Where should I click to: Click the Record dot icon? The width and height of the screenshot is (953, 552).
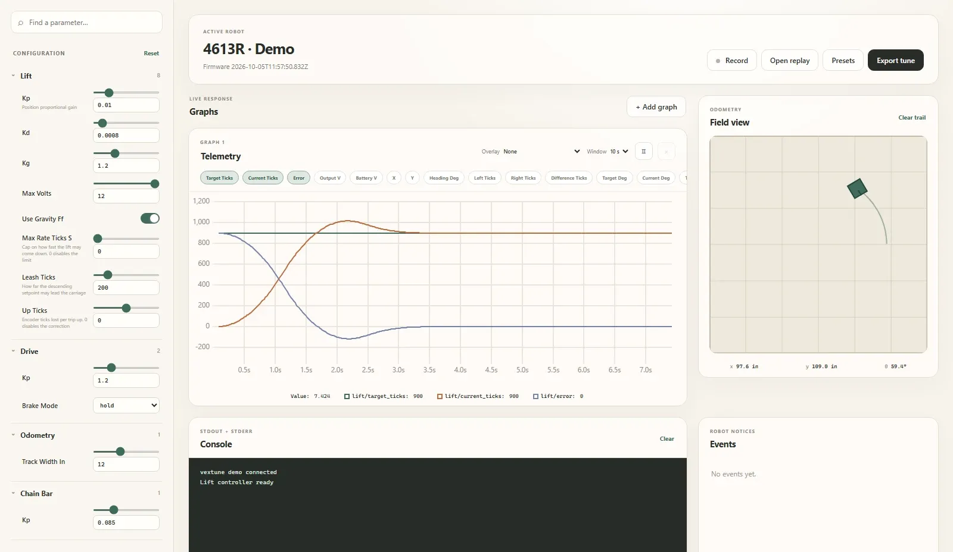tap(718, 61)
